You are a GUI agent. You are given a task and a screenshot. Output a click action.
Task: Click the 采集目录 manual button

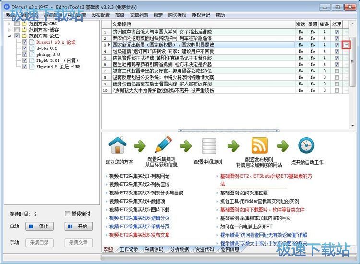point(39,243)
